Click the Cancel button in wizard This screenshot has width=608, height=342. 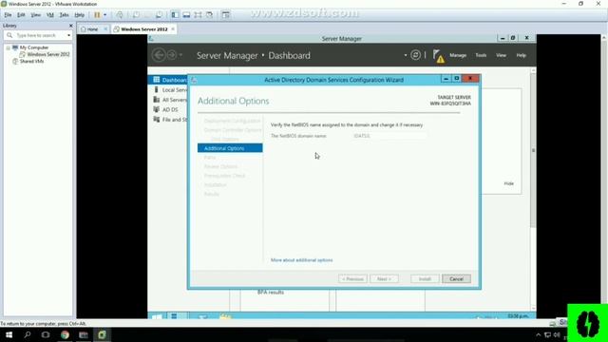point(456,278)
